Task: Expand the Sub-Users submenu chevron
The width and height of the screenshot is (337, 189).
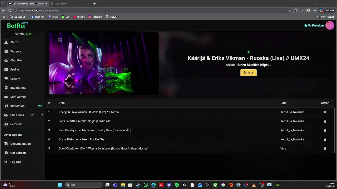Action: pos(42,115)
